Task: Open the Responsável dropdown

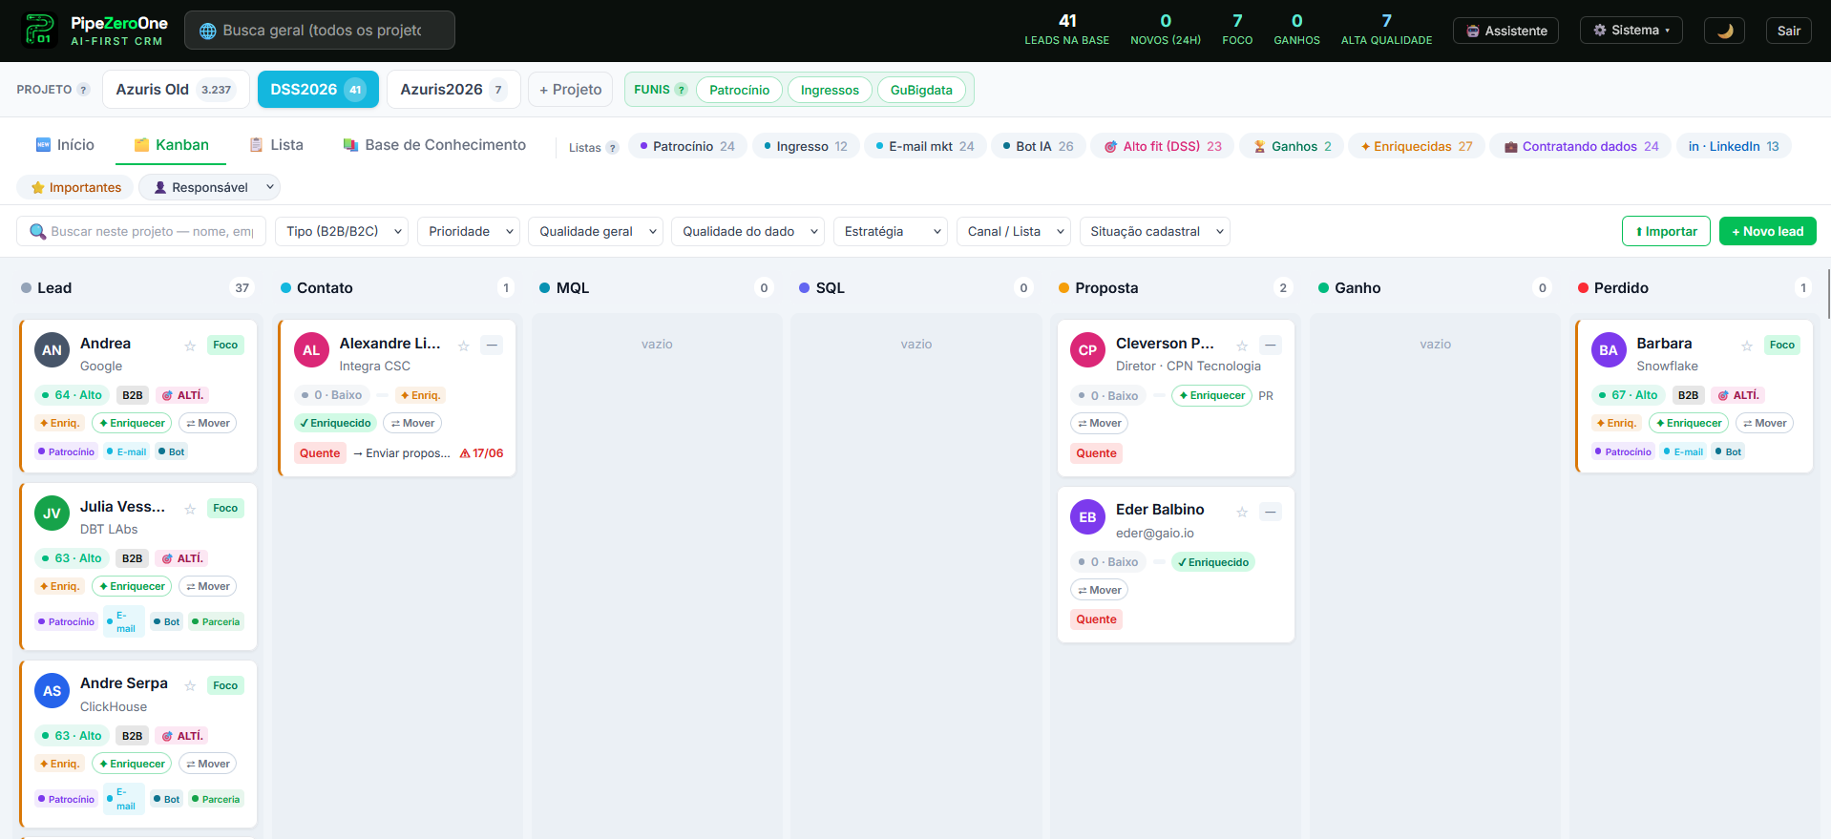Action: coord(209,187)
